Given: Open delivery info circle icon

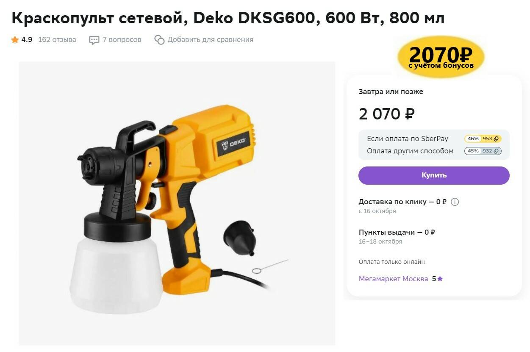Looking at the screenshot, I should click(455, 202).
